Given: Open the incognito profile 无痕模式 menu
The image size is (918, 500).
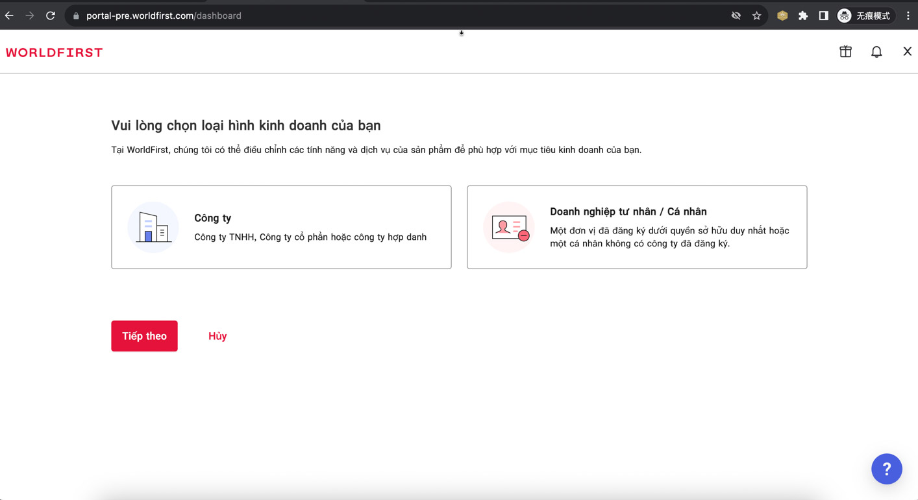Looking at the screenshot, I should 864,16.
